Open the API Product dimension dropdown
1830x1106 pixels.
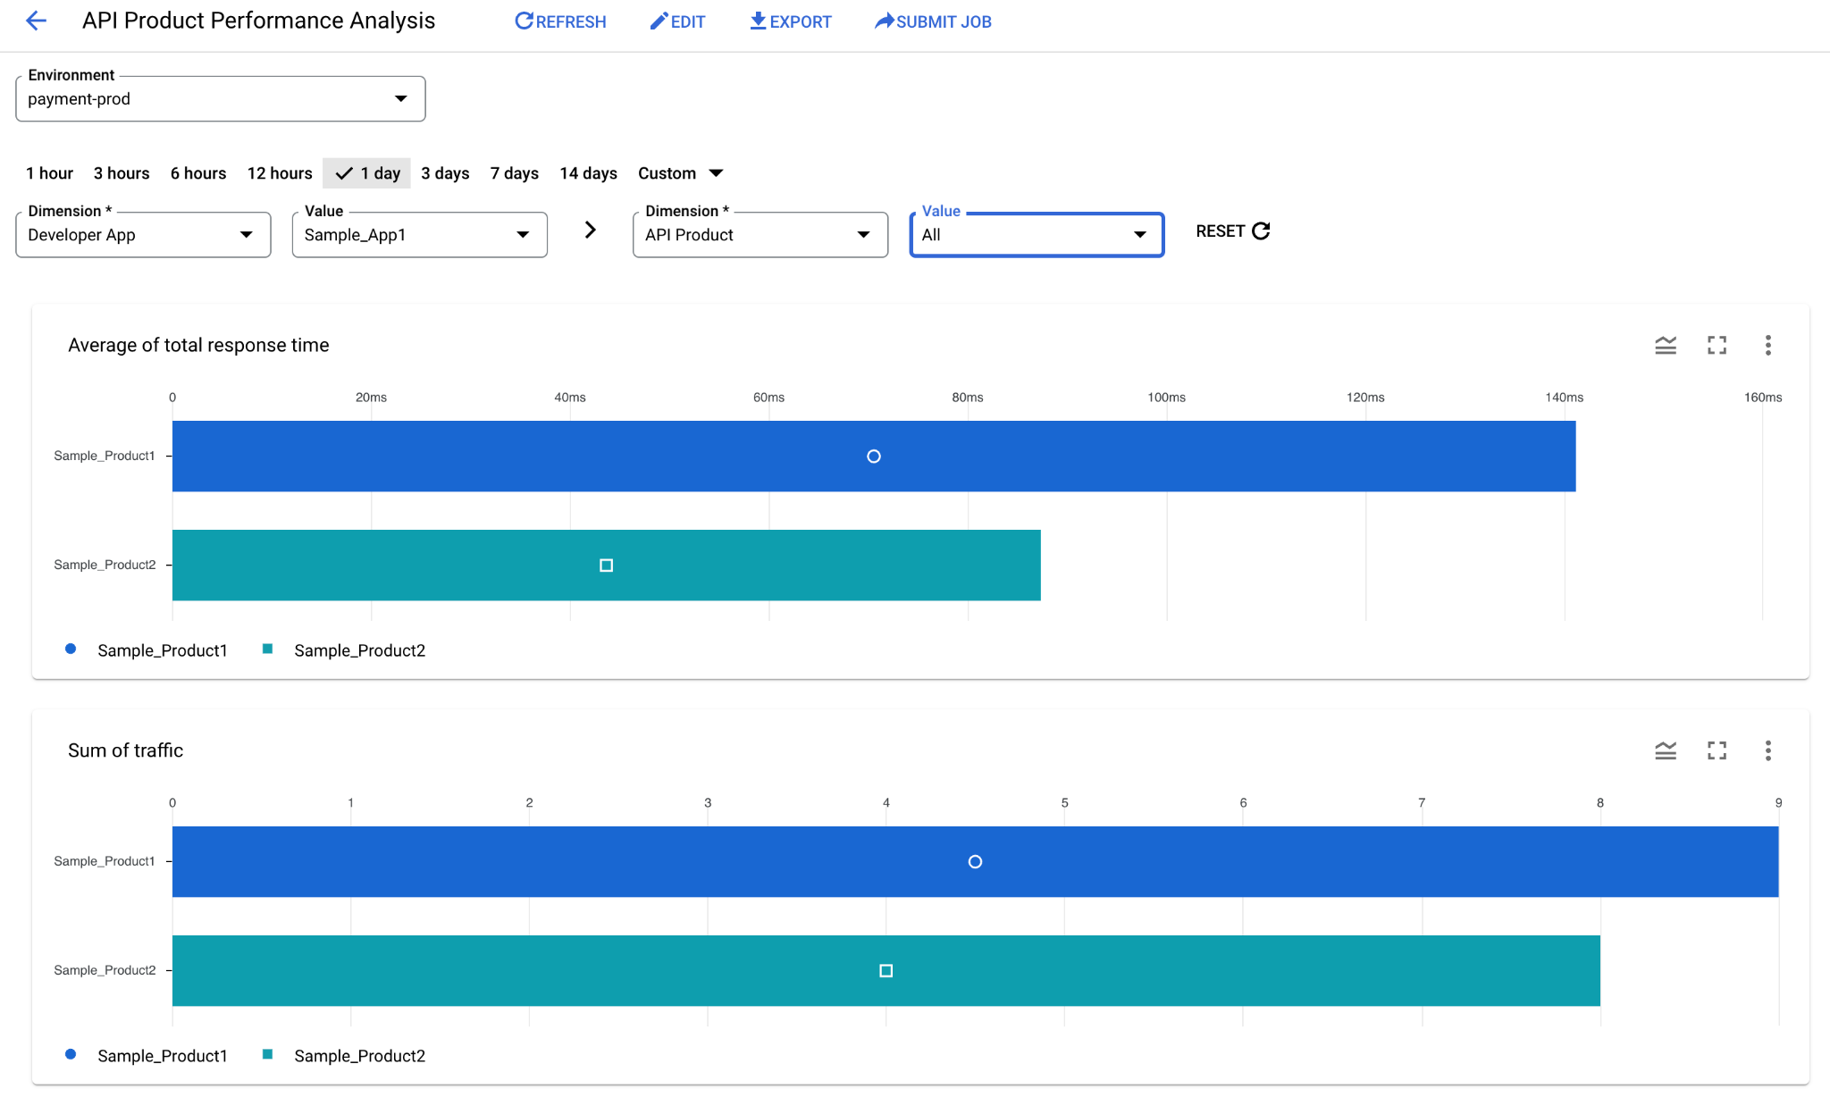click(760, 235)
